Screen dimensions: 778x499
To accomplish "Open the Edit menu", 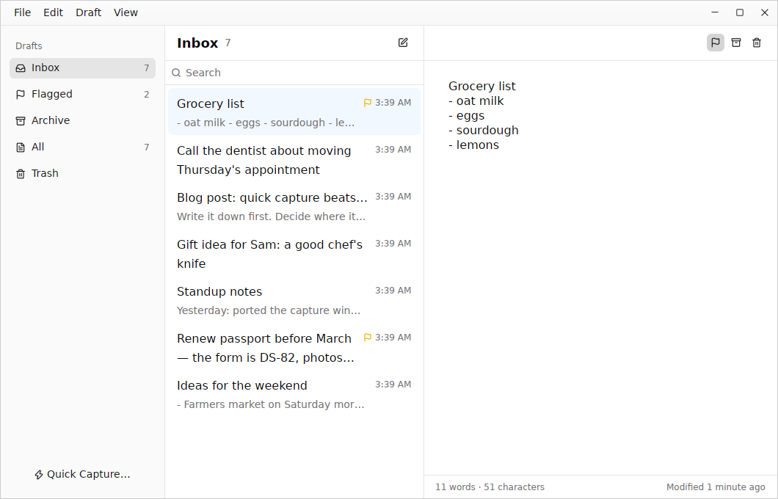I will (53, 12).
